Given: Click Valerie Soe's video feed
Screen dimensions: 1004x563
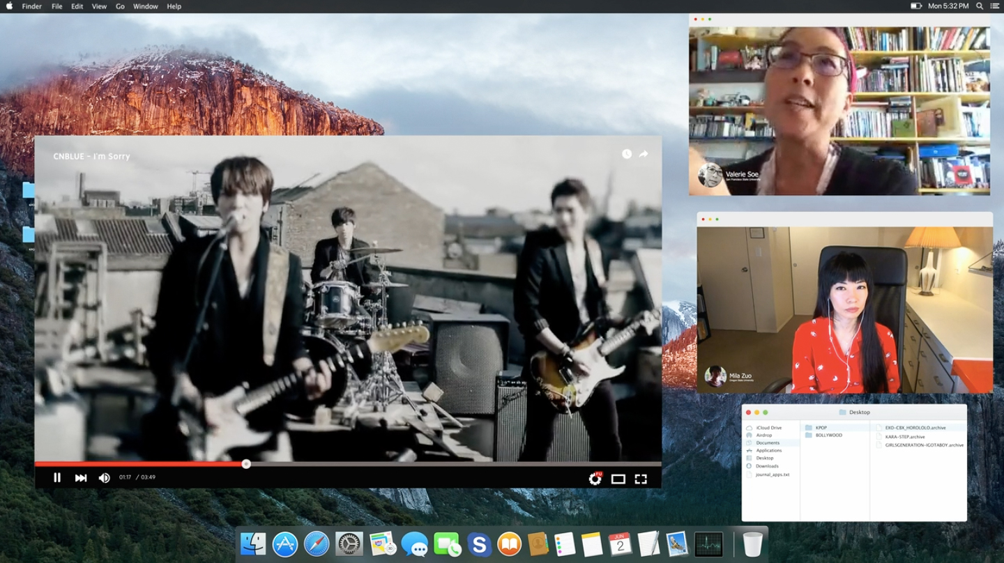Looking at the screenshot, I should coord(839,111).
